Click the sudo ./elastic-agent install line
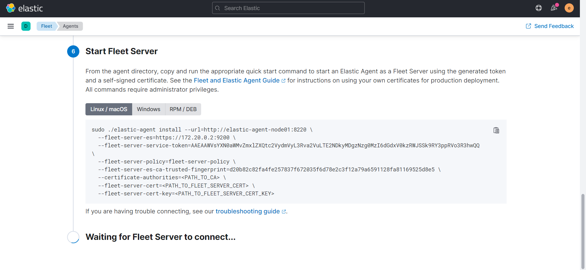Image resolution: width=586 pixels, height=270 pixels. pyautogui.click(x=202, y=130)
